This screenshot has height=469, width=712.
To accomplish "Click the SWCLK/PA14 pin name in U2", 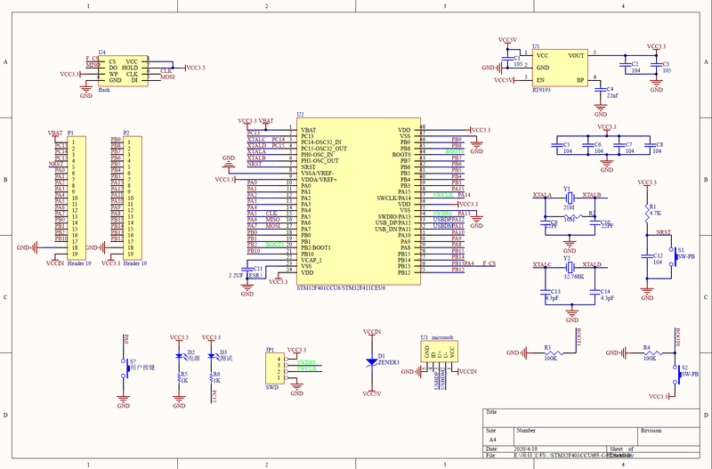I will pyautogui.click(x=393, y=198).
